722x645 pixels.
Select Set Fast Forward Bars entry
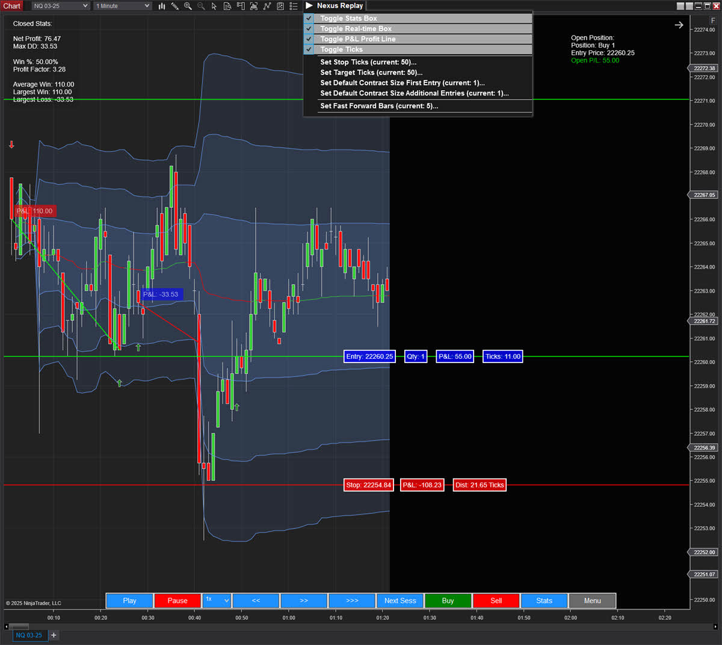pos(379,106)
